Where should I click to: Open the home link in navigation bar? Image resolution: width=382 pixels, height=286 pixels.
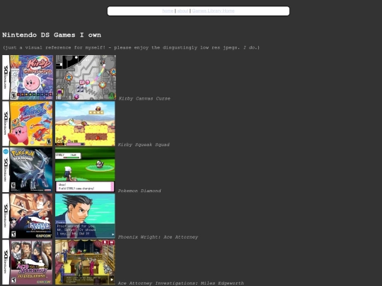point(168,11)
